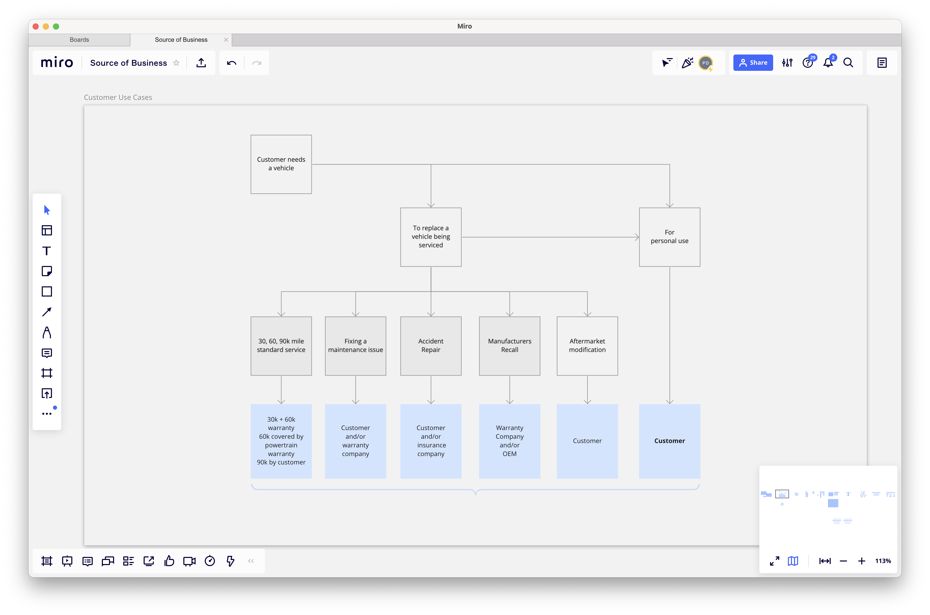The width and height of the screenshot is (930, 615).
Task: Open the templates tool in left toolbar
Action: (47, 230)
